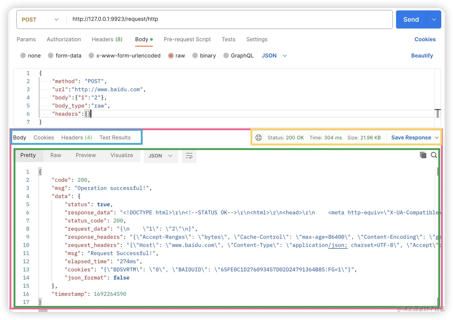453x320 pixels.
Task: Open the response Cookies tab
Action: click(x=44, y=138)
